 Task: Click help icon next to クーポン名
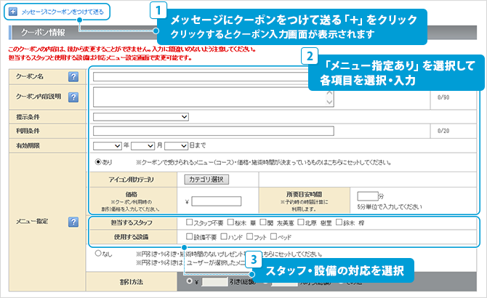tap(73, 77)
